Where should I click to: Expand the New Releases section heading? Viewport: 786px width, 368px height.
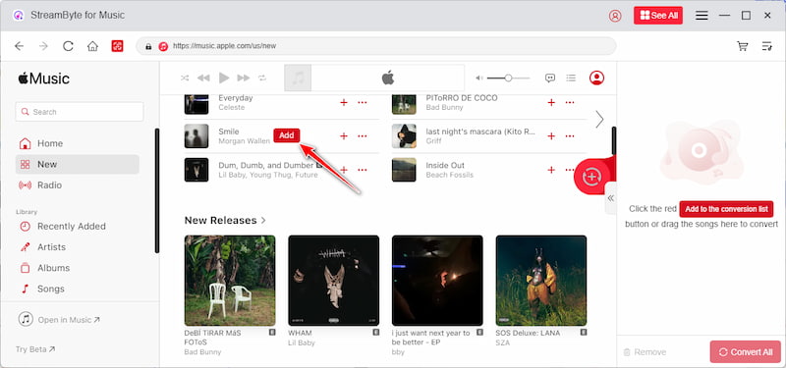[225, 220]
